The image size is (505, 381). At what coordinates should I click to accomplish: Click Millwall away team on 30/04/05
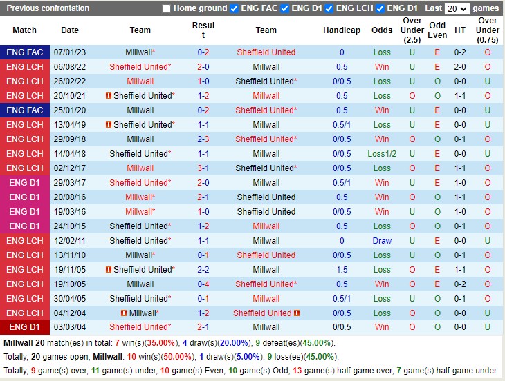point(266,299)
